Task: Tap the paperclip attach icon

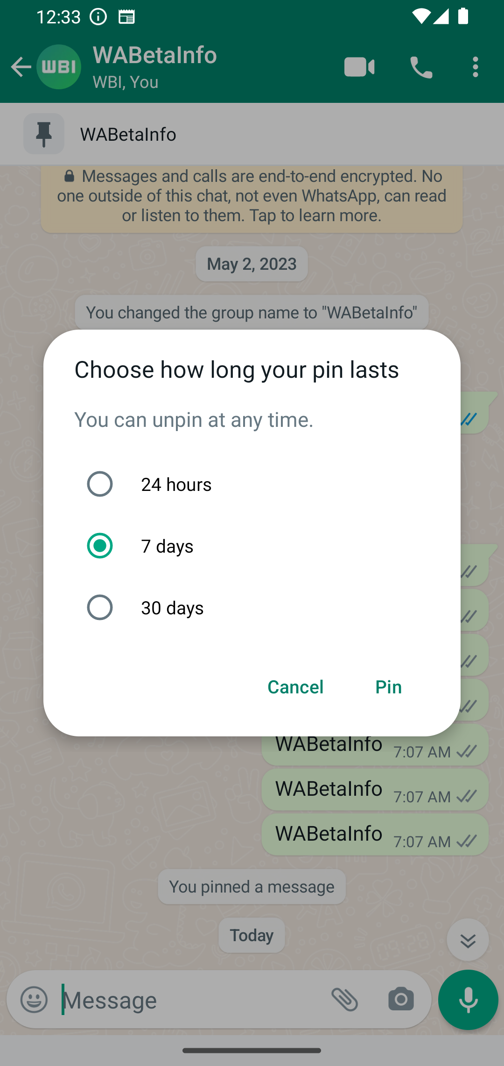Action: click(x=345, y=1000)
